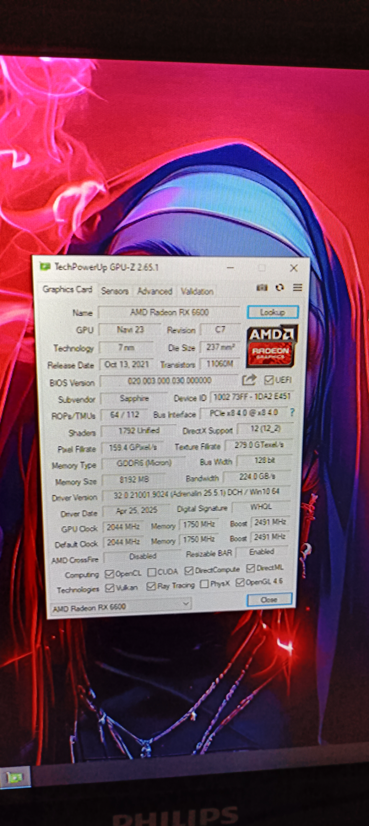Screen dimensions: 369x826
Task: Click the Driver Version value field
Action: (196, 493)
